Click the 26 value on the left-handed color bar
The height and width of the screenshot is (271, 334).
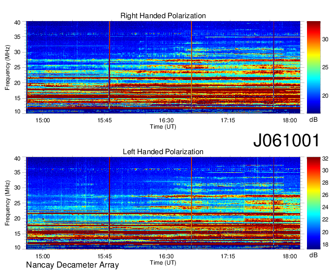click(325, 195)
